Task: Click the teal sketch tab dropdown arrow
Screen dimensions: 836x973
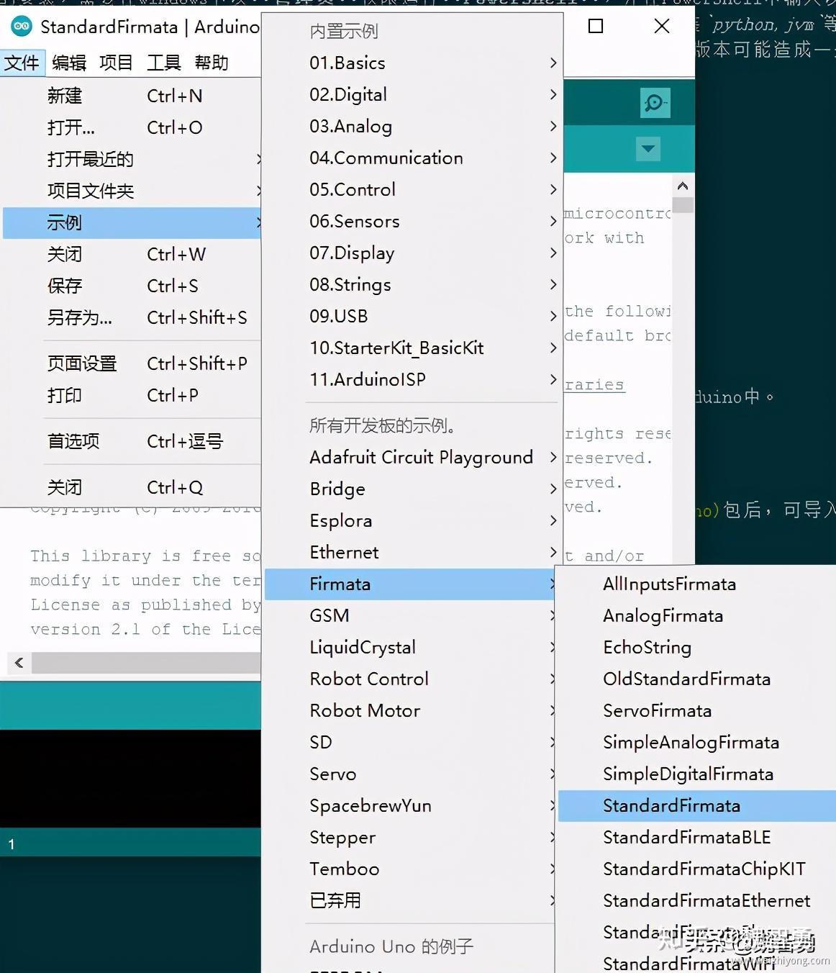Action: pos(647,149)
